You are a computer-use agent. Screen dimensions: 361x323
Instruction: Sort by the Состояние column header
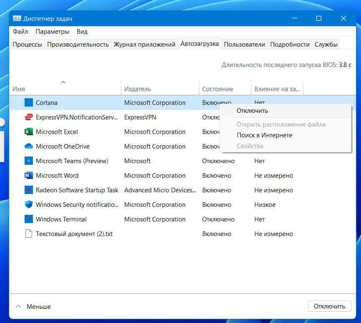pos(217,89)
